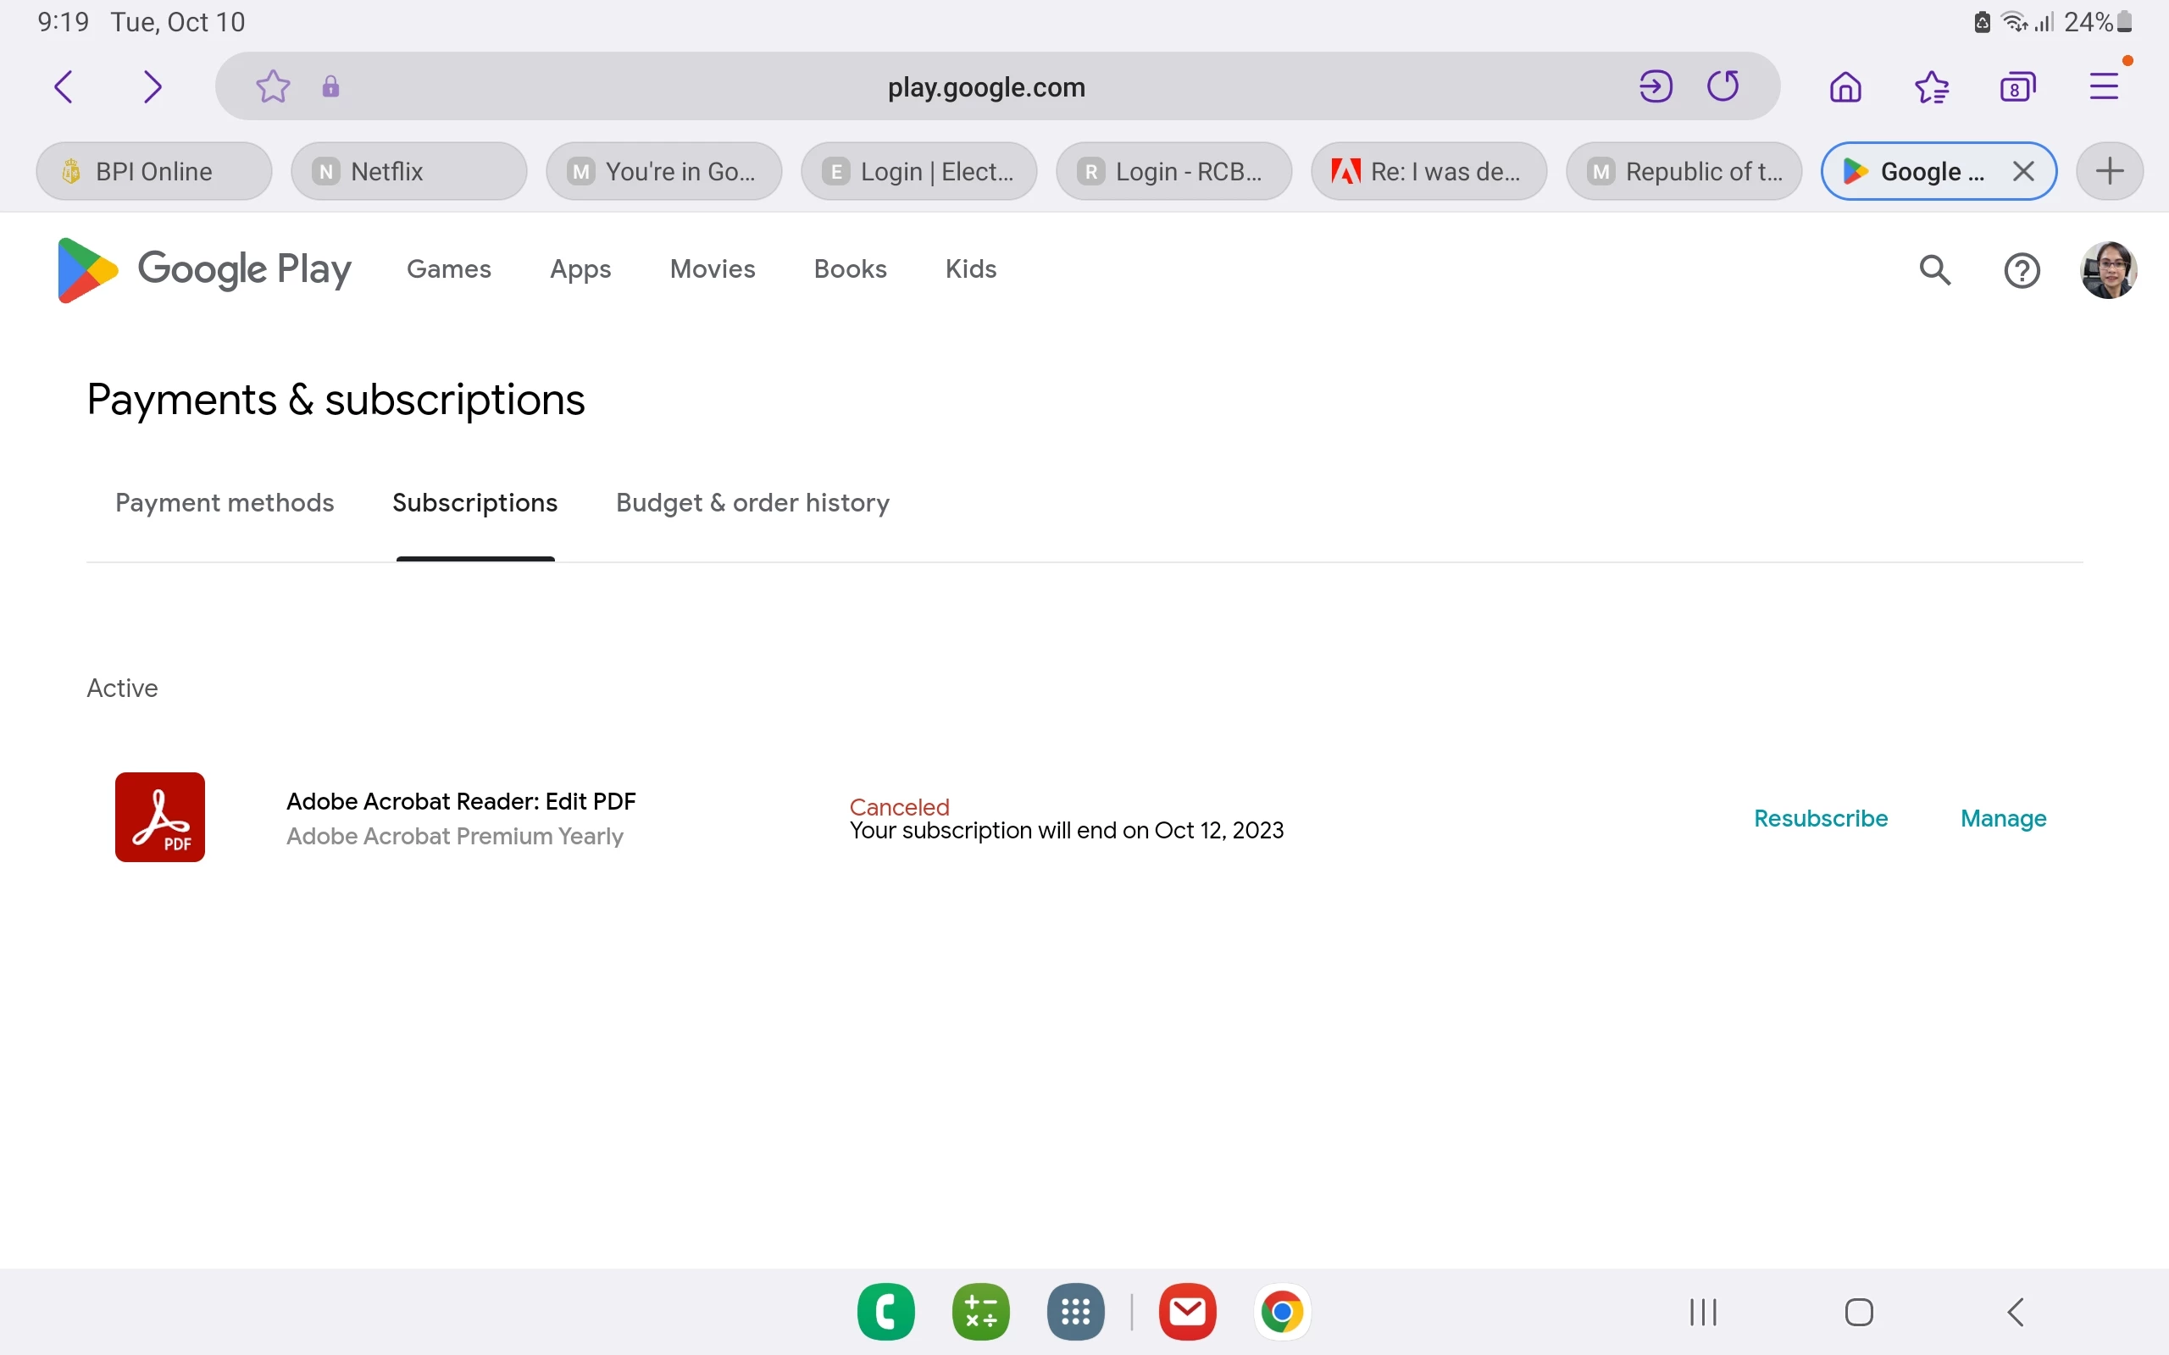Click the browser forward arrow
2169x1355 pixels.
click(x=153, y=87)
